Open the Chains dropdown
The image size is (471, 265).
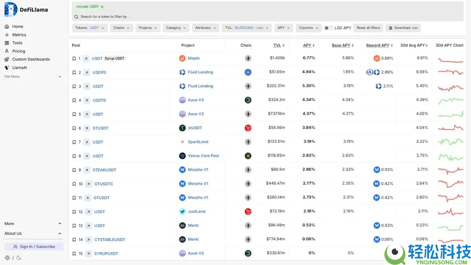click(x=122, y=28)
